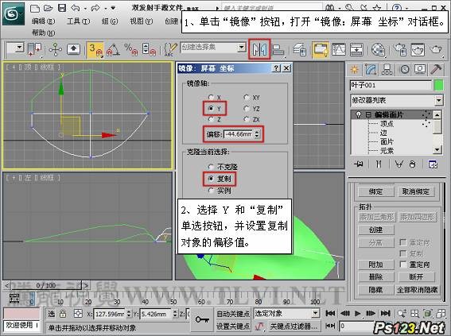Enable the 重定向 checkbox
This screenshot has width=451, height=336.
(x=403, y=265)
